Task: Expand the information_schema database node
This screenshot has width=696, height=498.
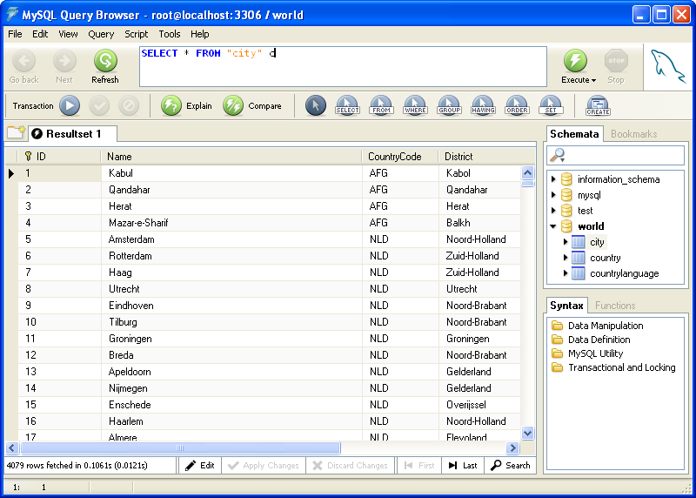Action: tap(553, 179)
